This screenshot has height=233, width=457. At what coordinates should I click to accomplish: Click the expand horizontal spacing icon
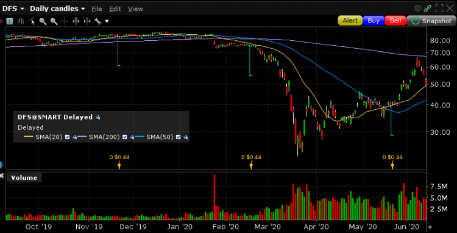76,21
